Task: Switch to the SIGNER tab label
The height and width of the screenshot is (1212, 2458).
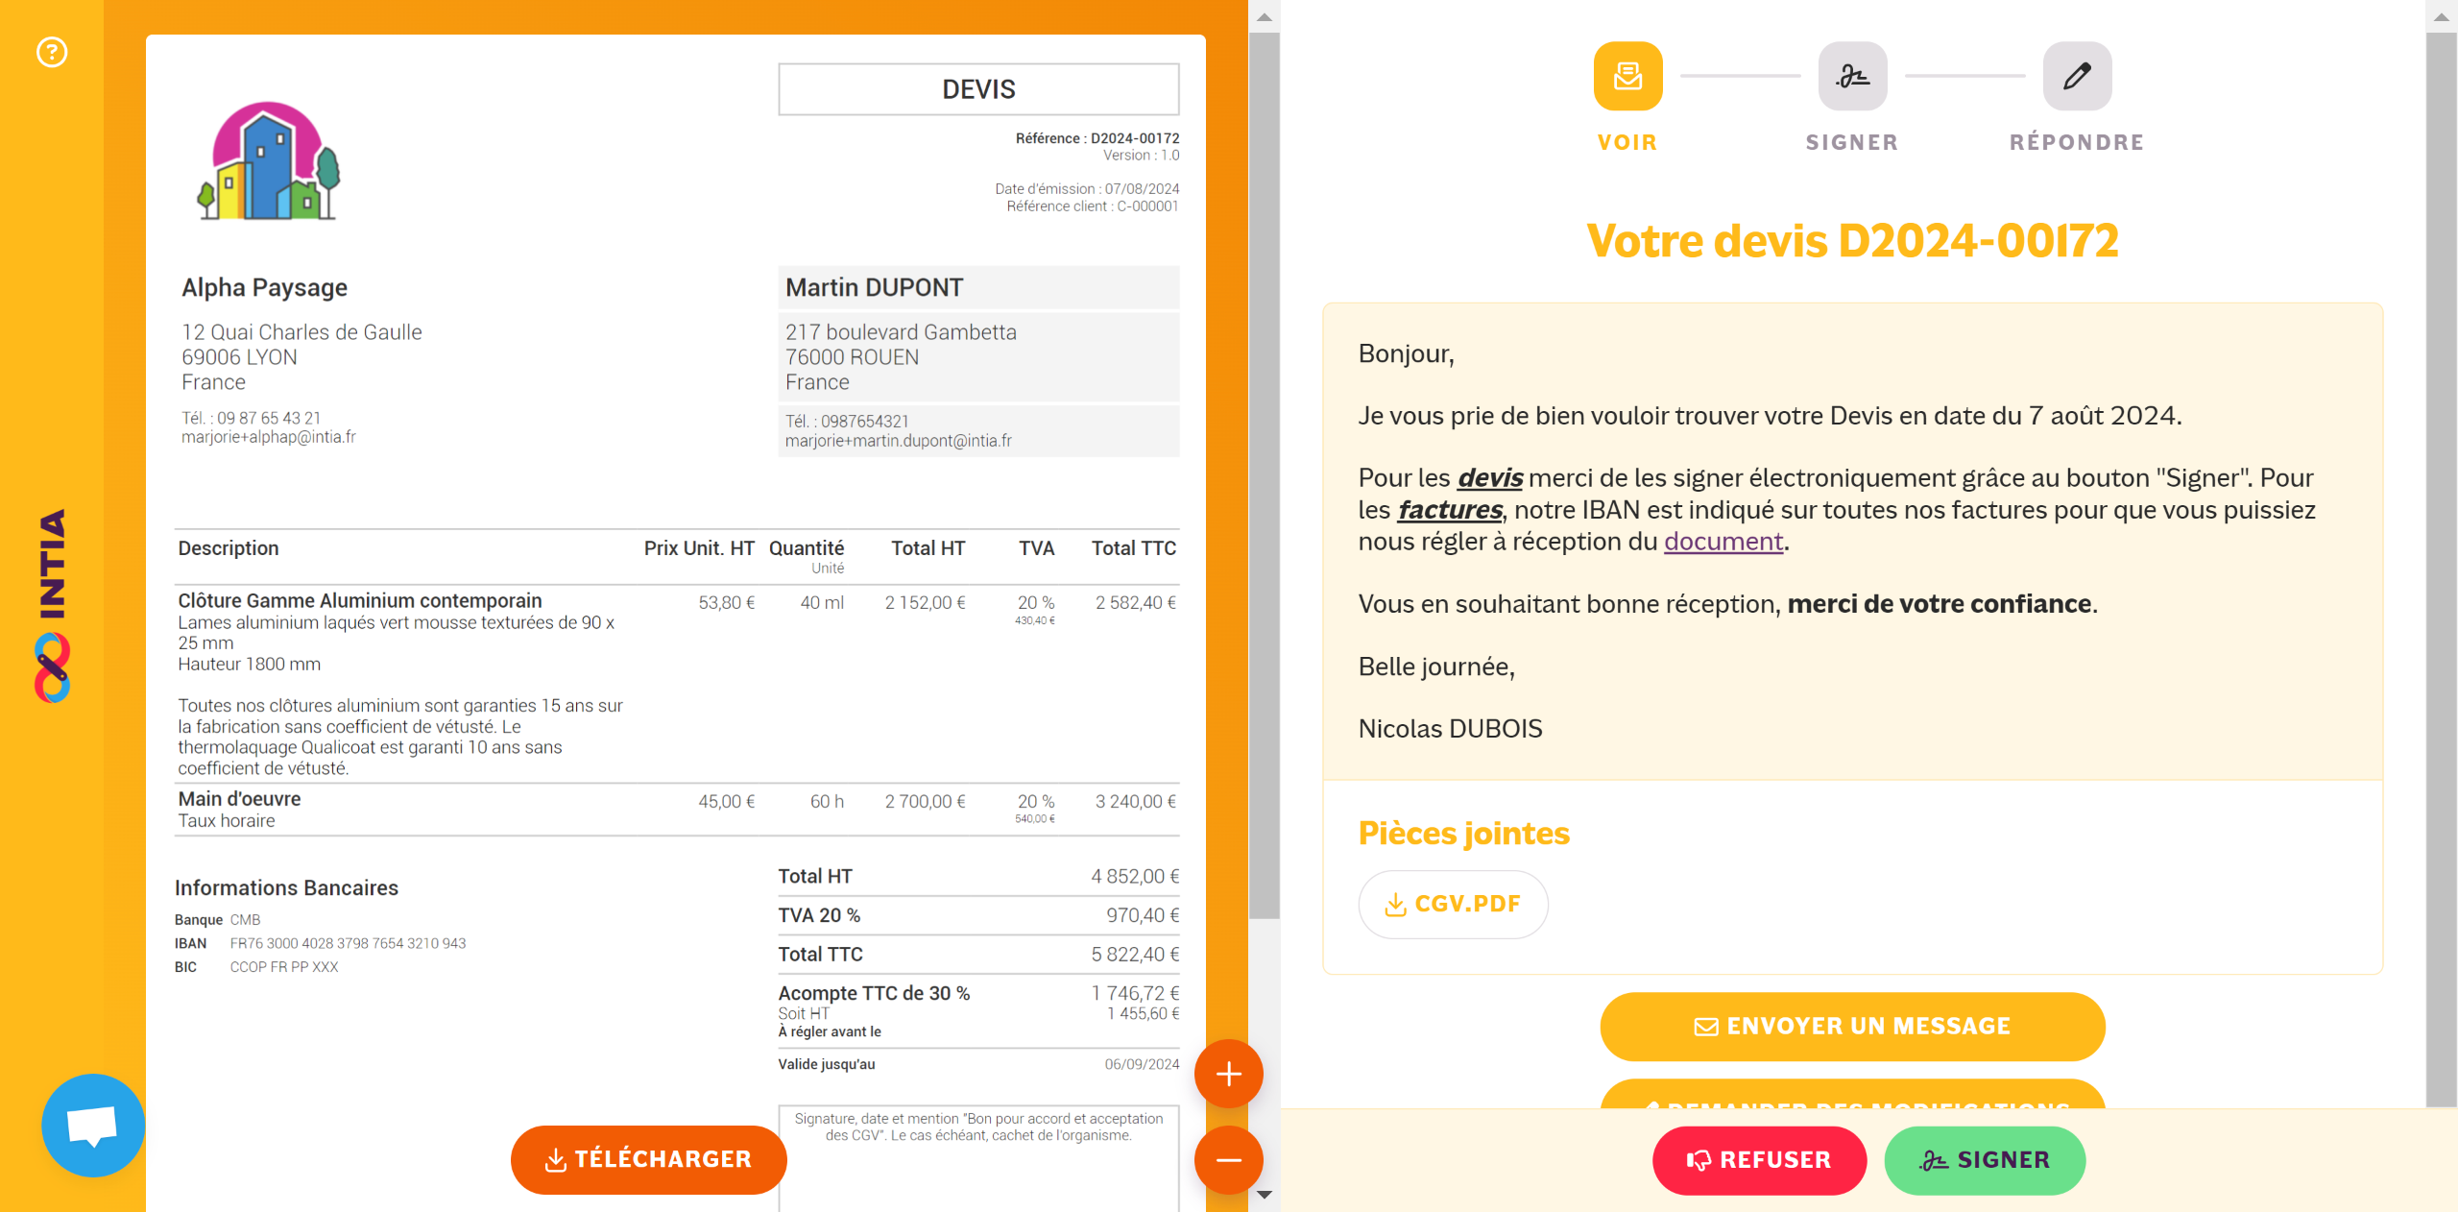Action: [1852, 142]
